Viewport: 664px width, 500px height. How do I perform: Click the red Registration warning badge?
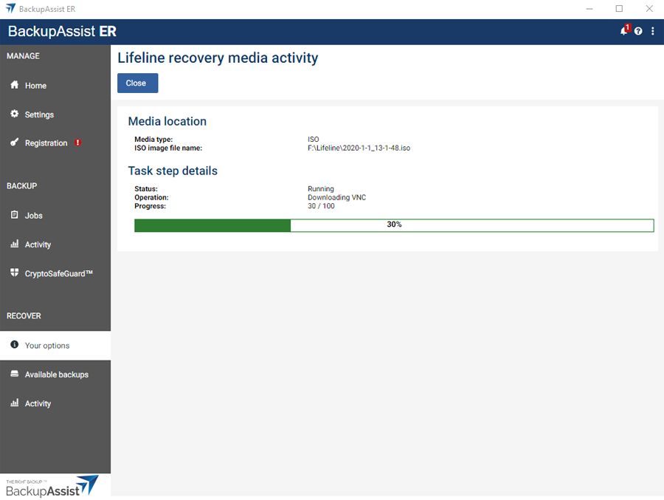(78, 143)
